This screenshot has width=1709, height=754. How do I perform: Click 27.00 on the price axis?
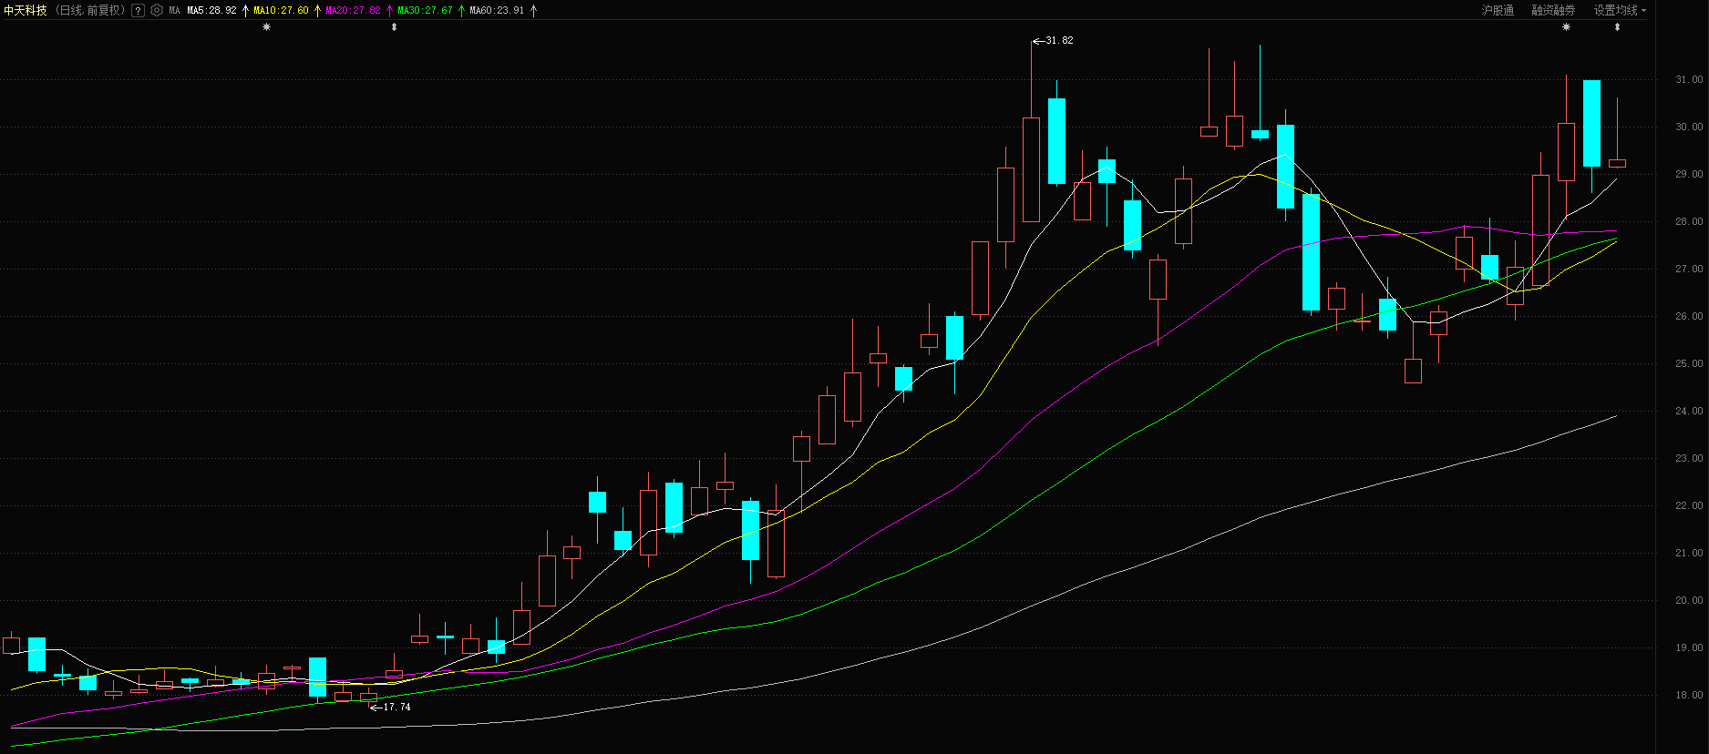click(x=1689, y=270)
